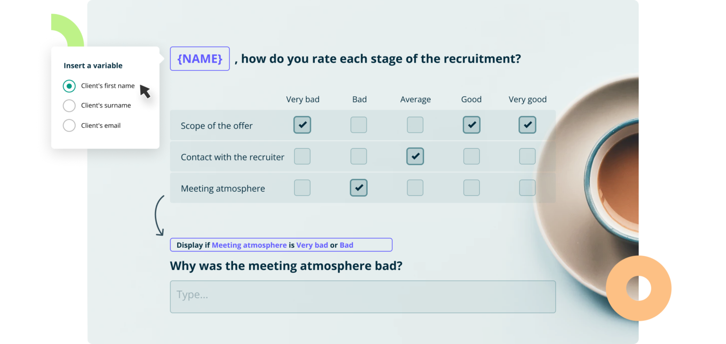Click the Very bad link in display rule
The image size is (726, 344).
pos(312,245)
